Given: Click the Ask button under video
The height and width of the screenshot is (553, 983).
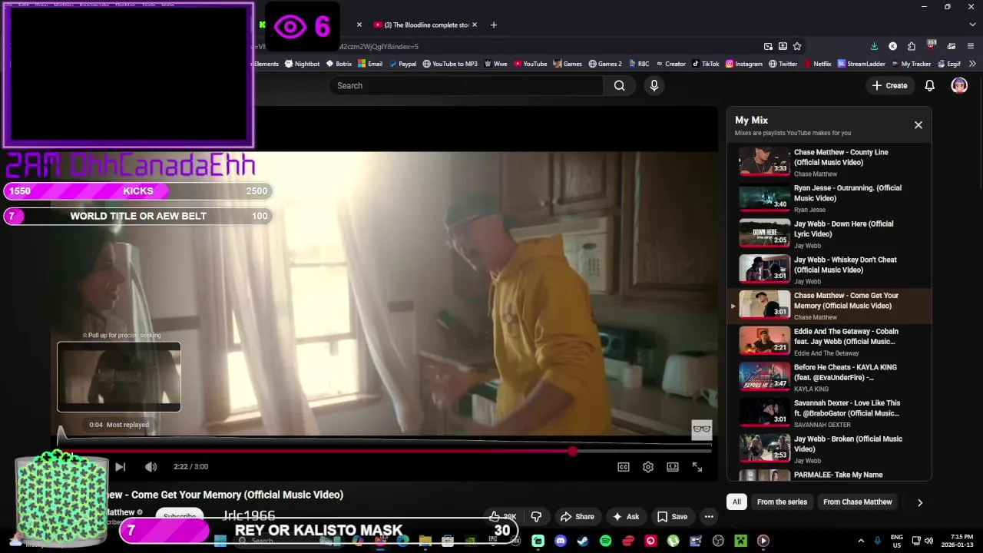Looking at the screenshot, I should [625, 517].
